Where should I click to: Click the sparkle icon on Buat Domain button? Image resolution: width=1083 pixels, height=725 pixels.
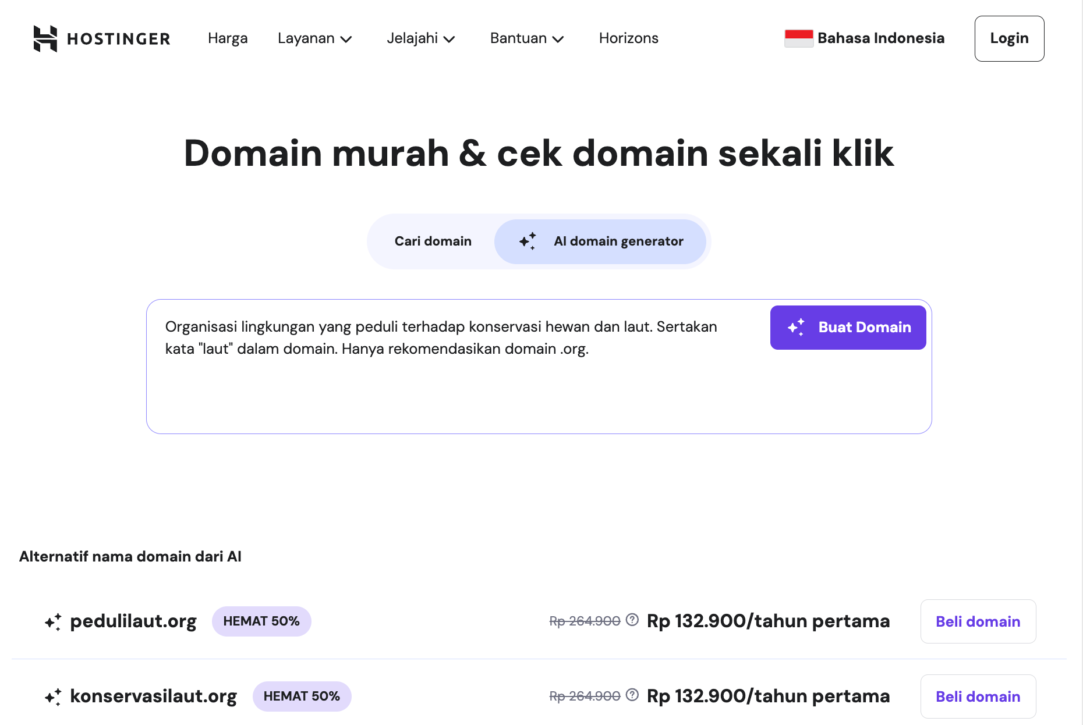(797, 328)
